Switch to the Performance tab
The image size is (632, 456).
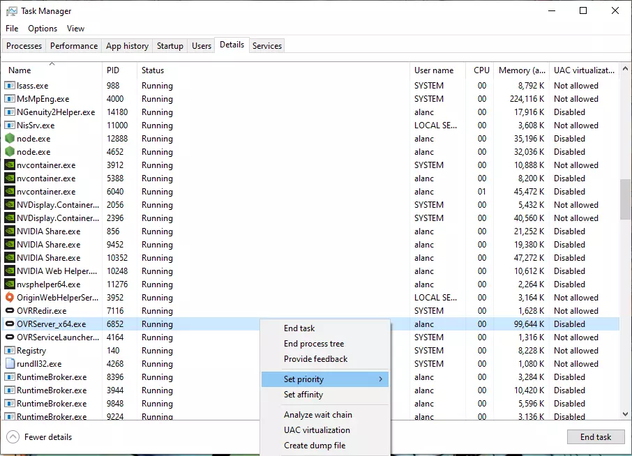point(74,46)
